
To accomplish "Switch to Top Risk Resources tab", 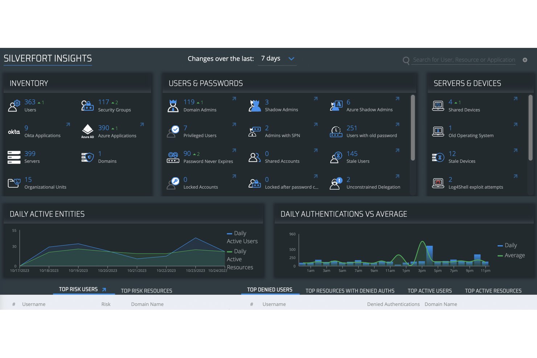I will (147, 291).
